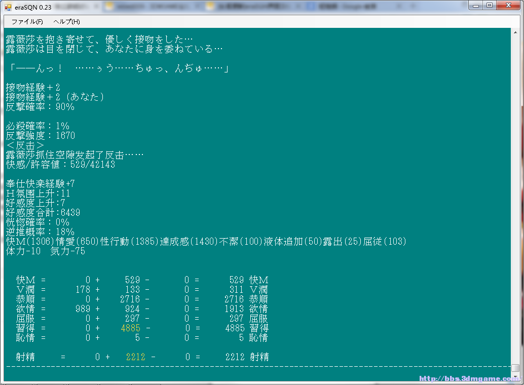
Task: Open the ヘルプ(H) menu
Action: (x=66, y=22)
